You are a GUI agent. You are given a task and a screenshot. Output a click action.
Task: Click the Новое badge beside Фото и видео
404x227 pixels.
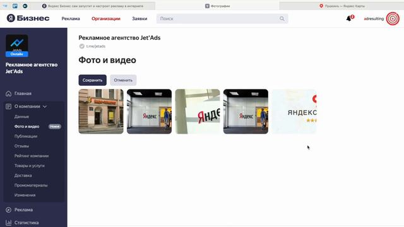pyautogui.click(x=55, y=126)
